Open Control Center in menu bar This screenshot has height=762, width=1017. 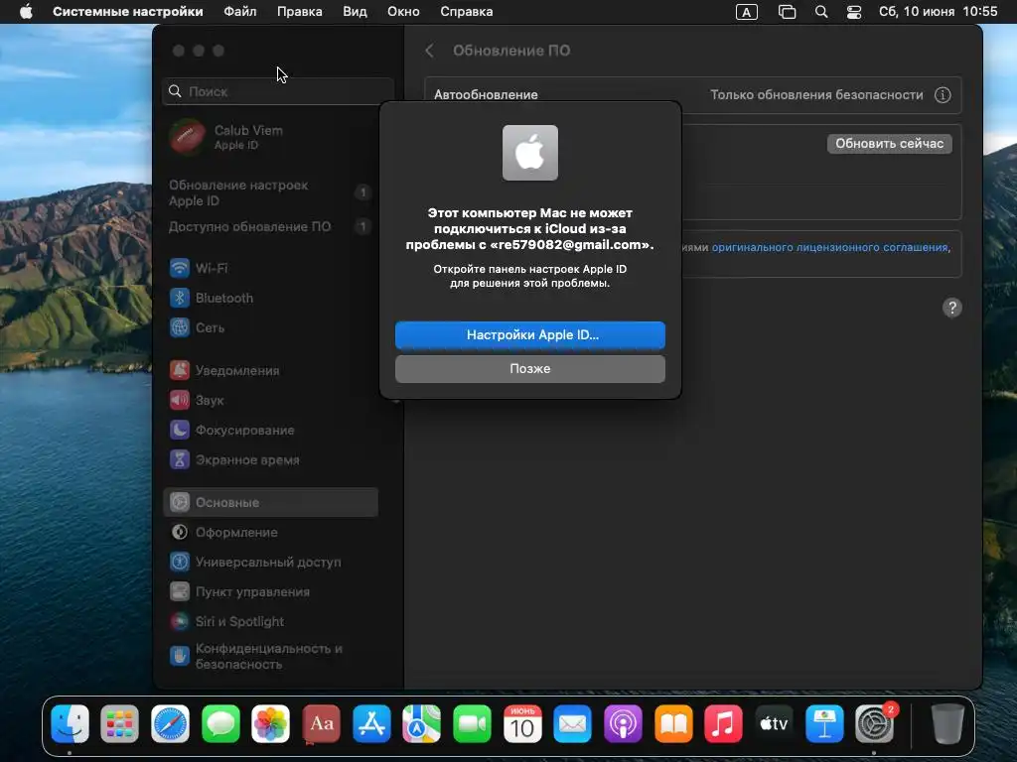click(854, 12)
